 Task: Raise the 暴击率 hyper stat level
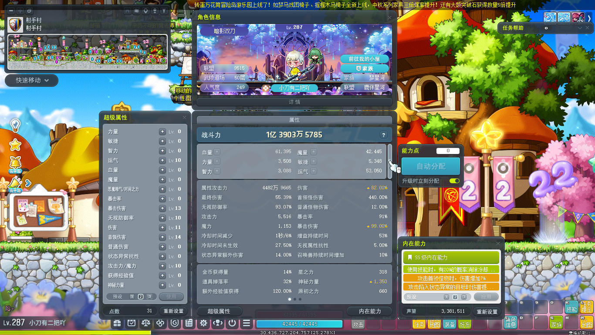coord(162,198)
